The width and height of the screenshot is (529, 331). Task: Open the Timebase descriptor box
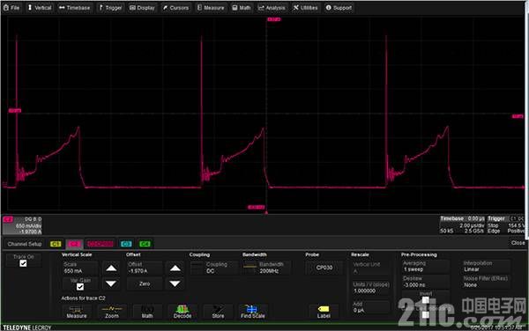462,225
